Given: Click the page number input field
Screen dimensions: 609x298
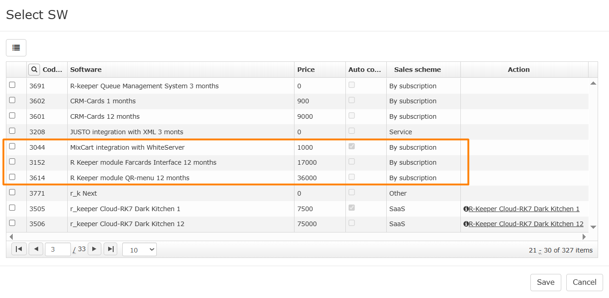Looking at the screenshot, I should pyautogui.click(x=58, y=249).
